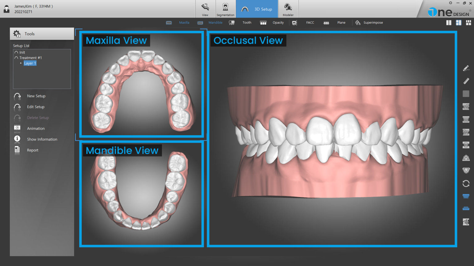This screenshot has height=266, width=474.
Task: Switch to the four-pane layout view
Action: 468,22
